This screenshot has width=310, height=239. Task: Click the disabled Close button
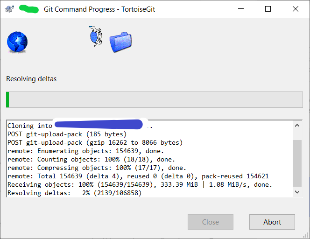[x=211, y=222]
